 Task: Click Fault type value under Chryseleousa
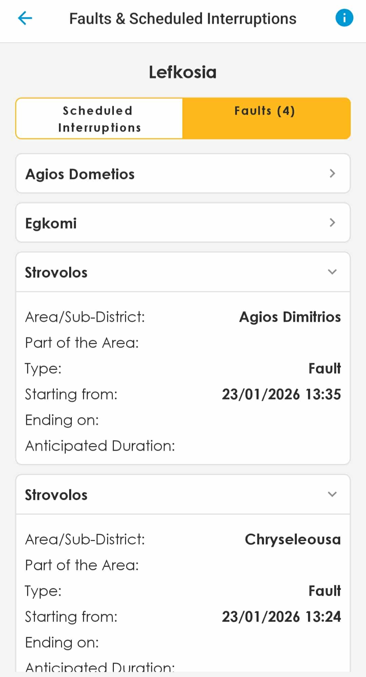click(324, 591)
